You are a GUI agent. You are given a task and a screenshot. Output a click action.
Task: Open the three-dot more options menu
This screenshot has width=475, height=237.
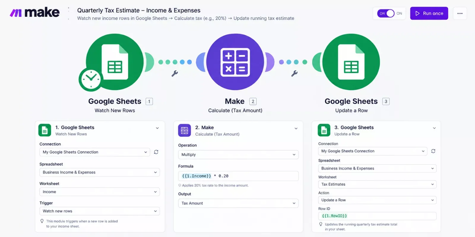tap(460, 13)
